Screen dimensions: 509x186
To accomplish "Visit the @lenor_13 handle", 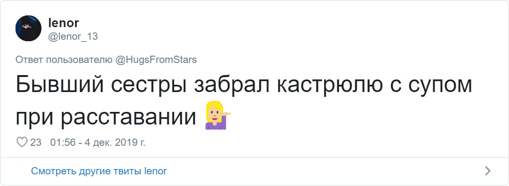I will (73, 37).
